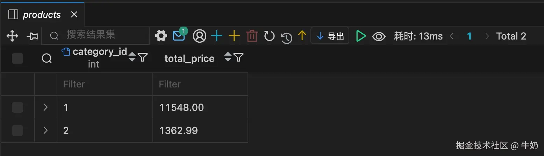Click the blue plus icon
544x156 pixels.
pos(217,36)
